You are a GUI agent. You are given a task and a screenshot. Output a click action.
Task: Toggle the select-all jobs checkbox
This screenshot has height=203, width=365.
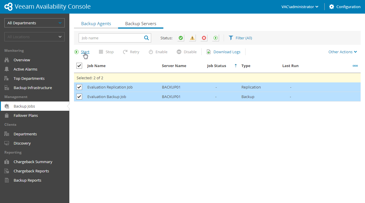(79, 66)
